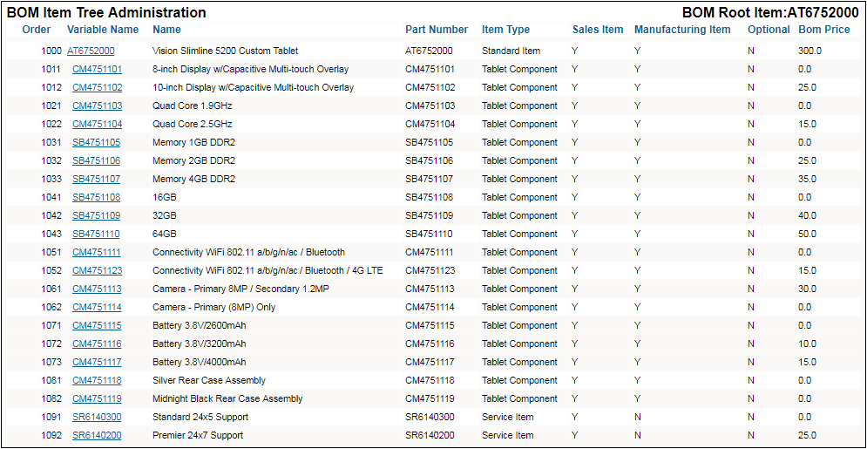Select the 10-inch Display w/Capacitive Multi-touch Overlay name
This screenshot has height=449, width=867.
coord(253,87)
